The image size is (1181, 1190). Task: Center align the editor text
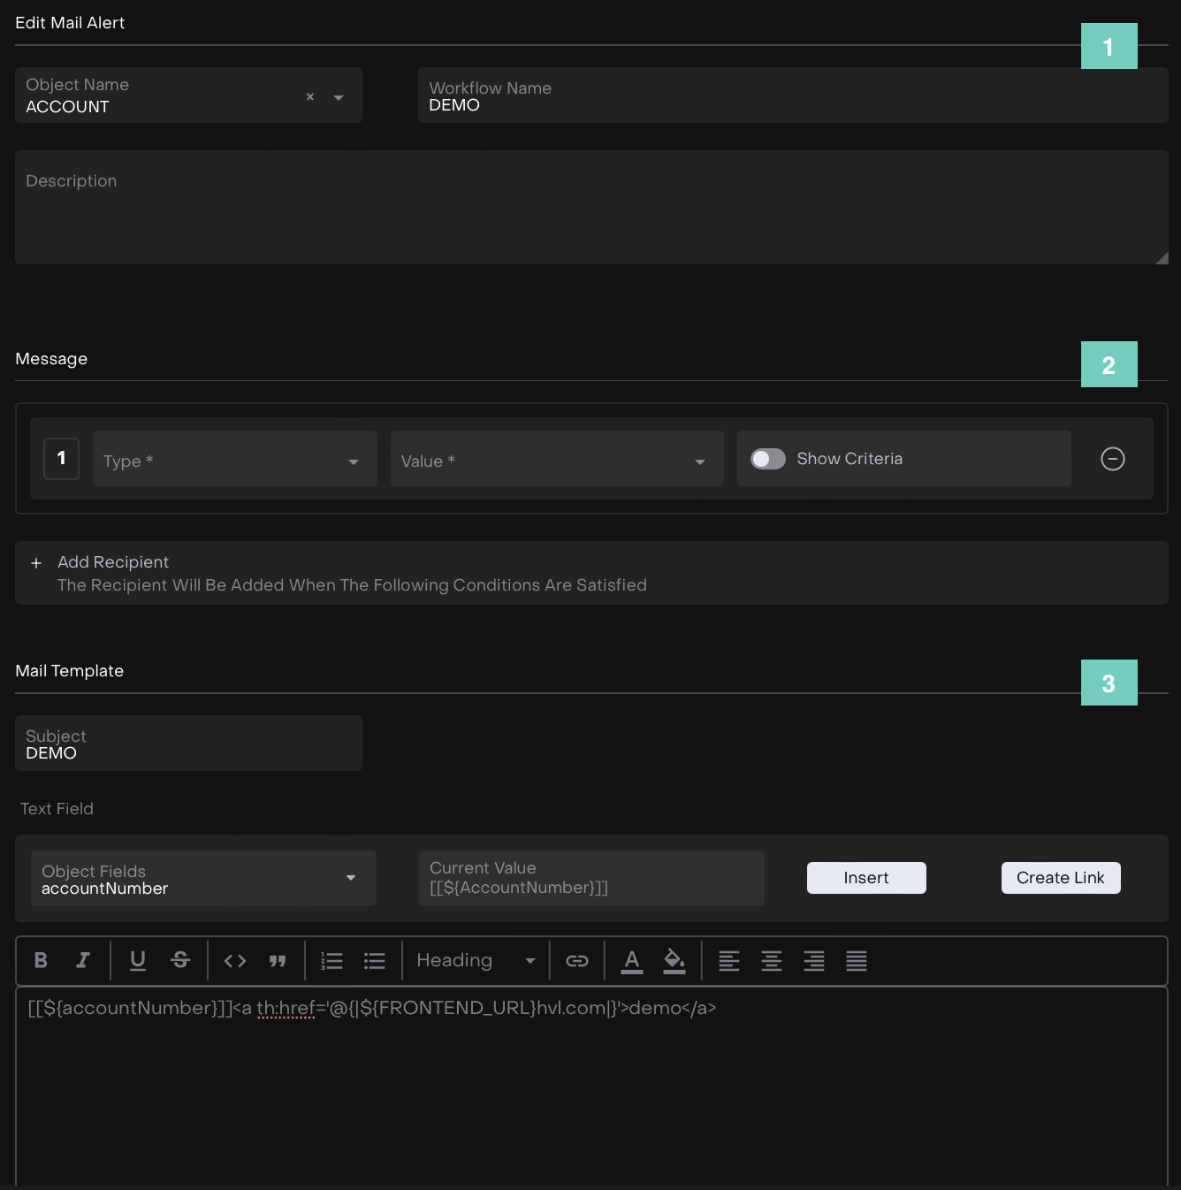click(x=772, y=960)
